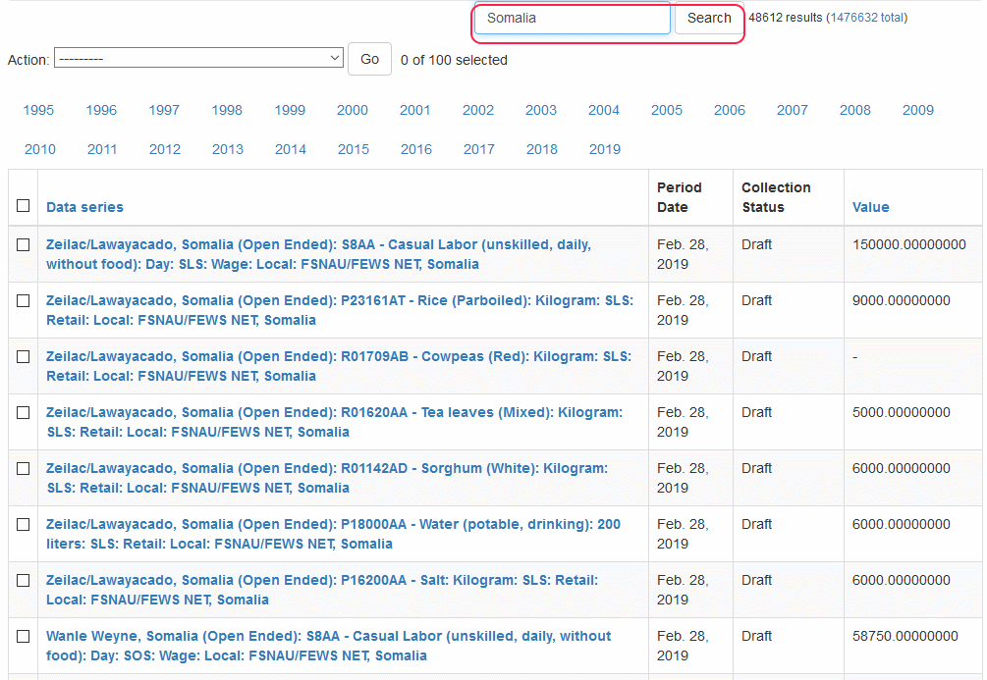Sort by Data series column header
Viewport: 987px width, 680px height.
coord(84,207)
